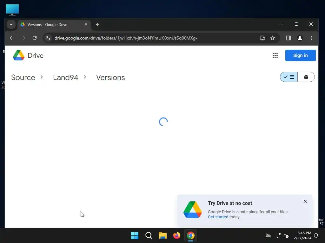
Task: Open the tab search dropdown
Action: pyautogui.click(x=11, y=24)
